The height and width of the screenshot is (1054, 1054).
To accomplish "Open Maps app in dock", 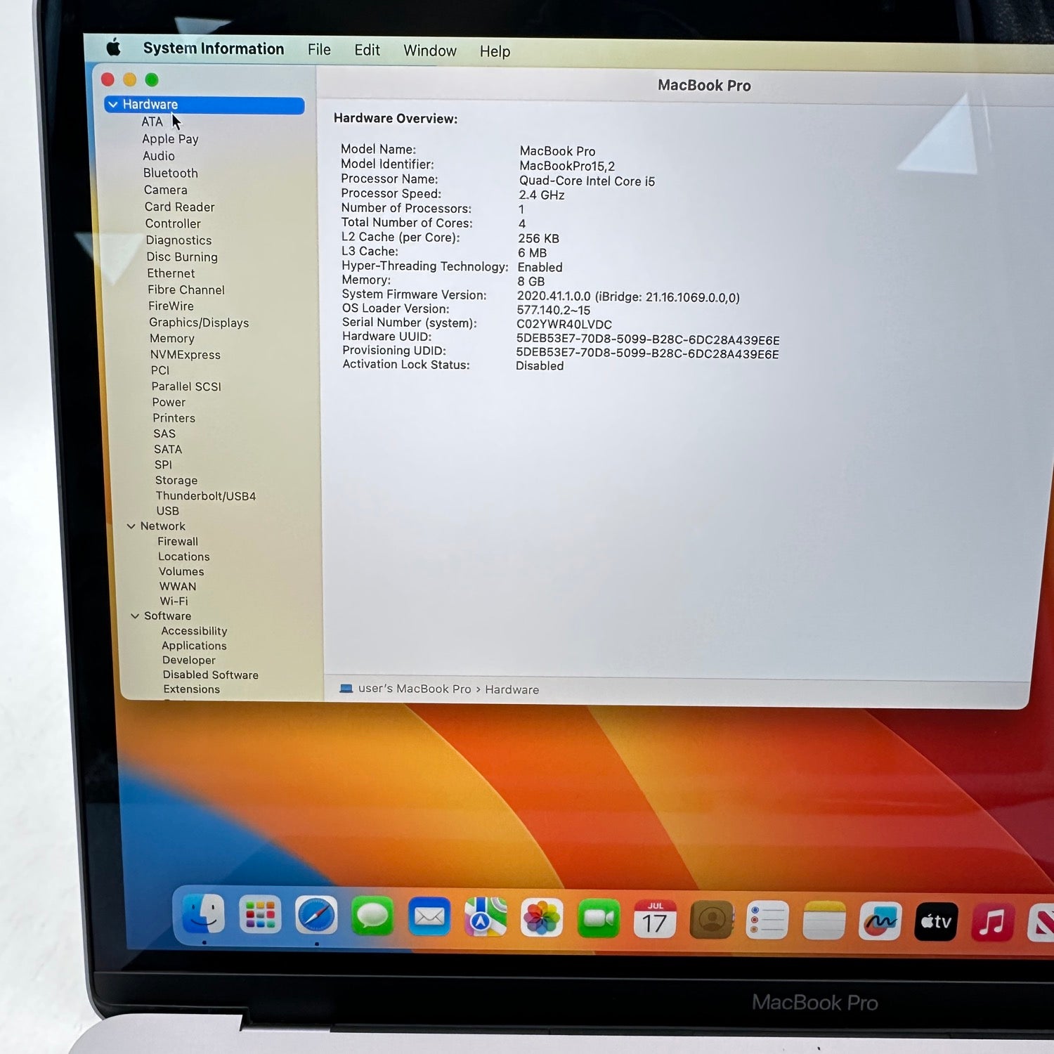I will point(486,918).
